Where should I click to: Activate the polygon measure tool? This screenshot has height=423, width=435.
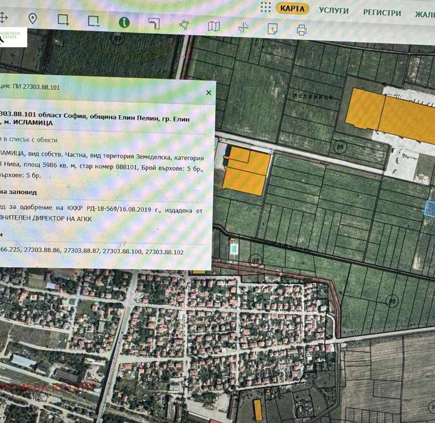click(x=184, y=25)
